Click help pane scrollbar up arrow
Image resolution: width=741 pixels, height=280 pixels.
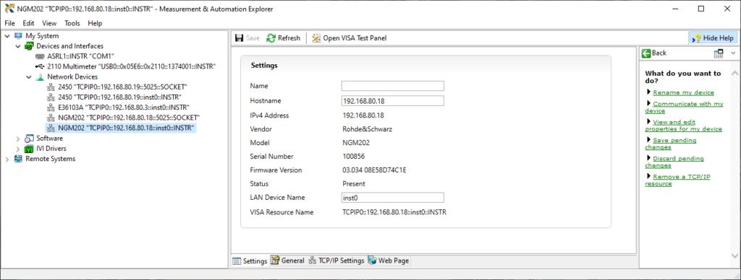tap(735, 73)
